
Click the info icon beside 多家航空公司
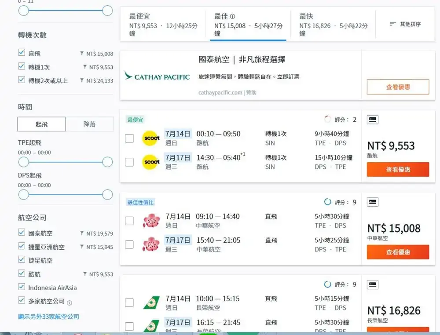click(x=70, y=303)
